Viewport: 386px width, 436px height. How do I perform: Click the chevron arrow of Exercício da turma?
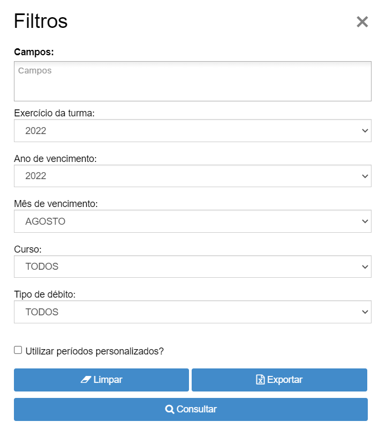(x=365, y=131)
